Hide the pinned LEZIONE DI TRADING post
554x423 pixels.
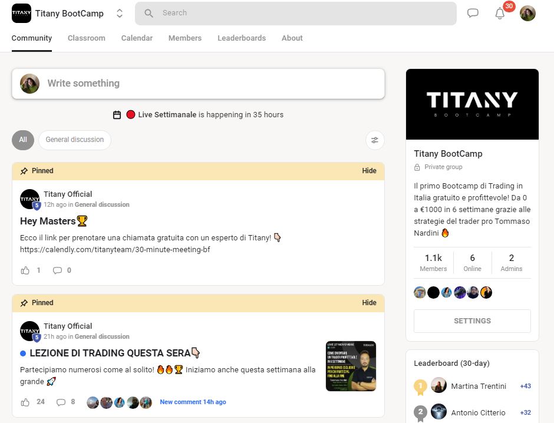coord(369,303)
